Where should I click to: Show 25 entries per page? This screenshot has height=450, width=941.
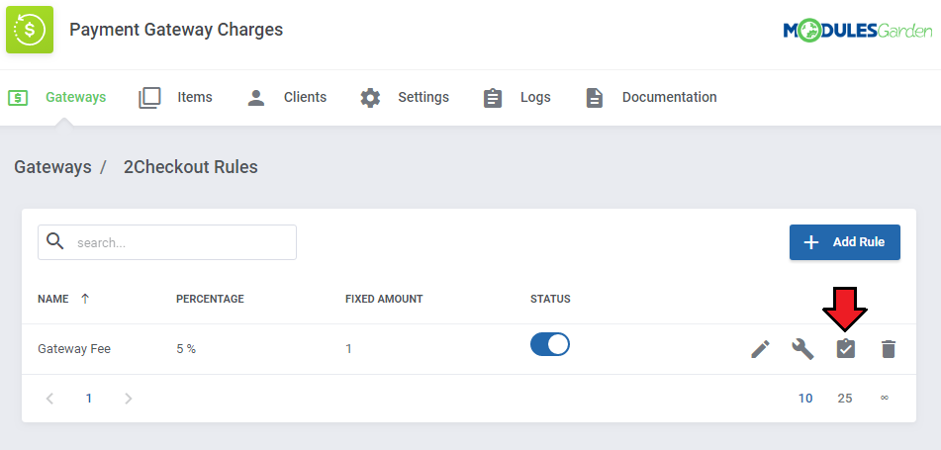coord(845,399)
